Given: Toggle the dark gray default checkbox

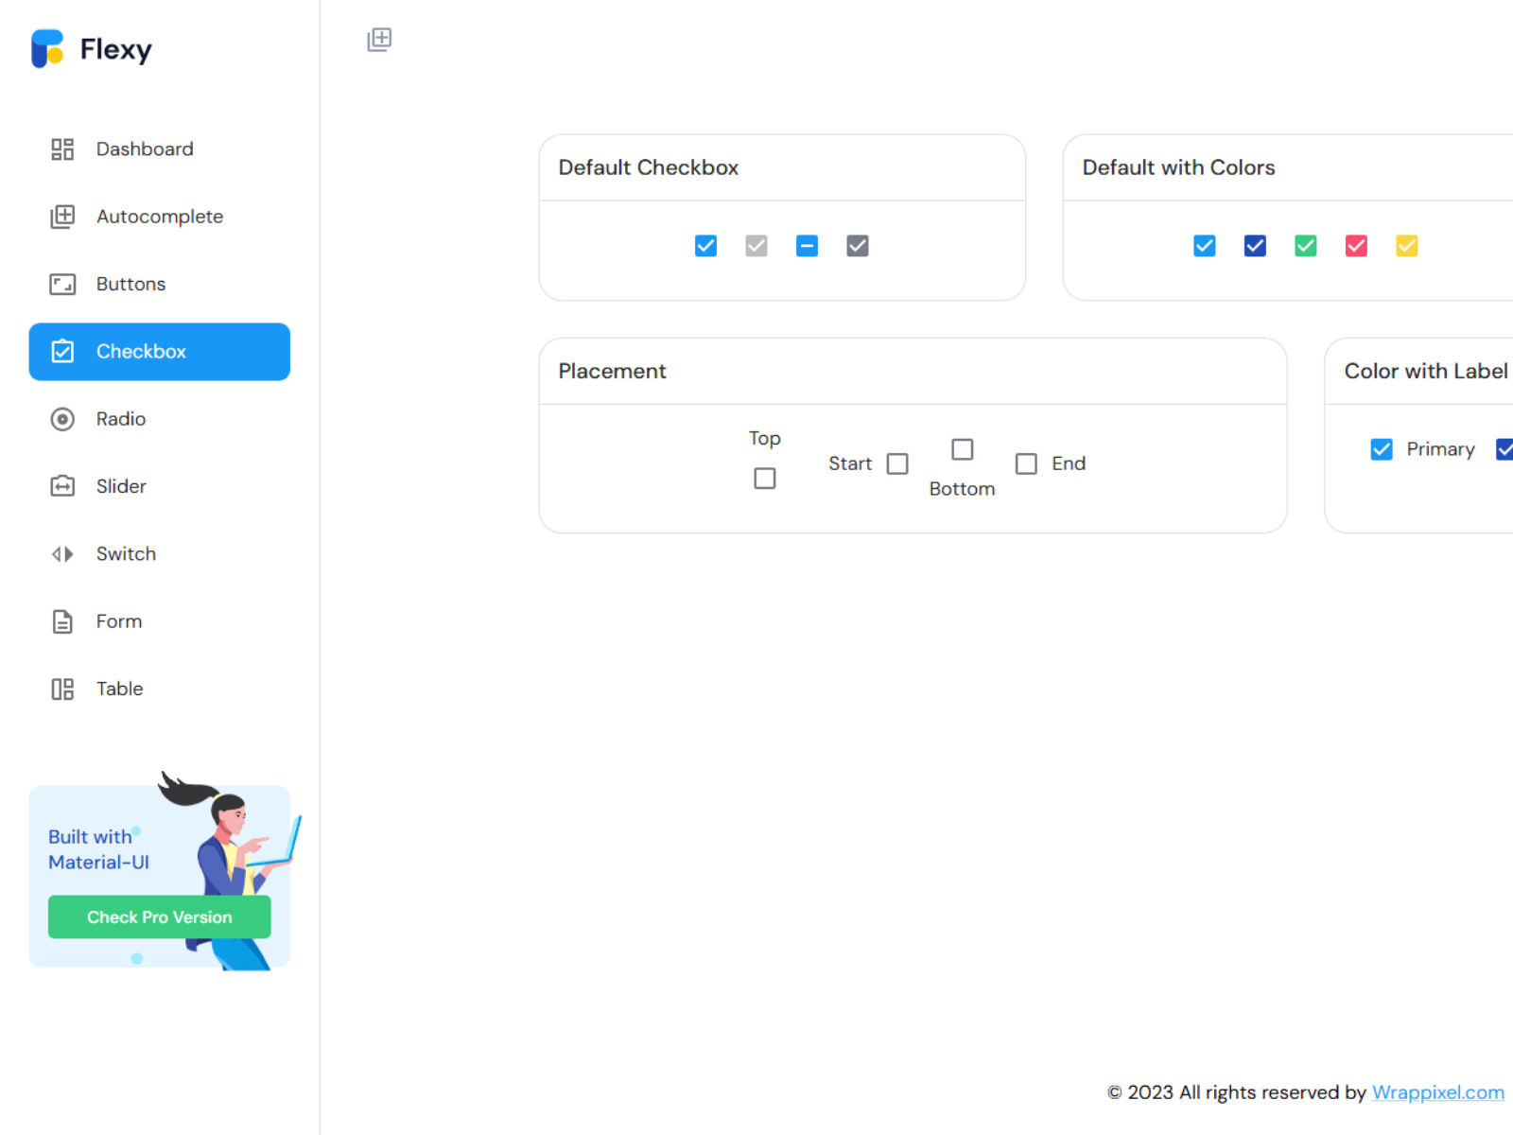Looking at the screenshot, I should 858,246.
